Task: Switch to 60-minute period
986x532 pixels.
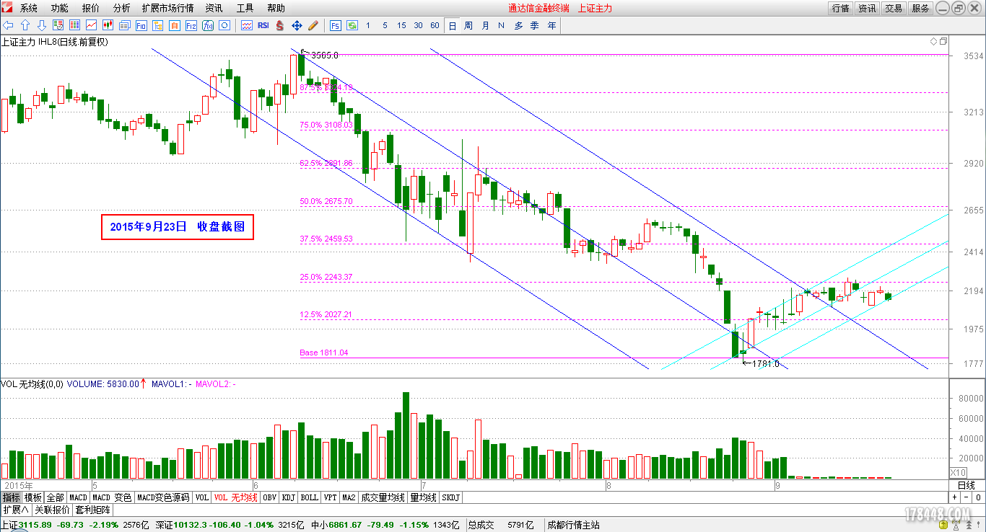Action: 435,25
